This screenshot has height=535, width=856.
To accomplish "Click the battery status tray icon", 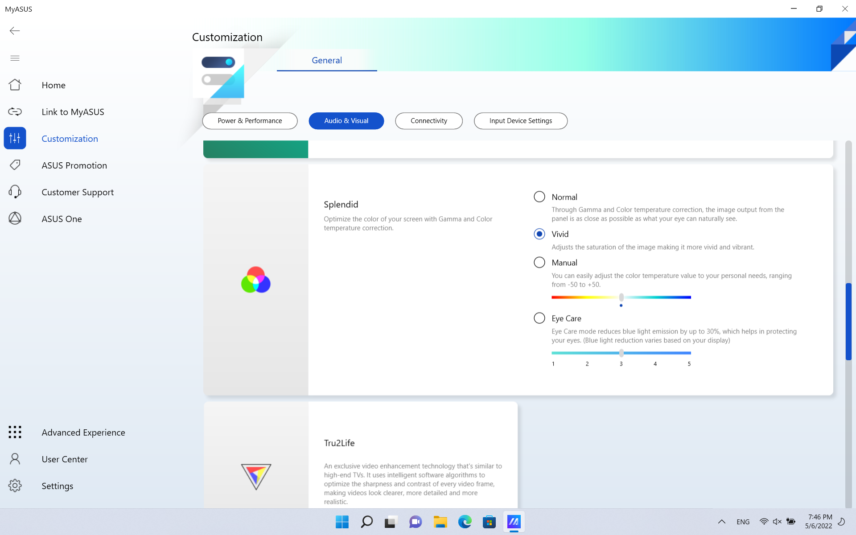I will tap(791, 522).
